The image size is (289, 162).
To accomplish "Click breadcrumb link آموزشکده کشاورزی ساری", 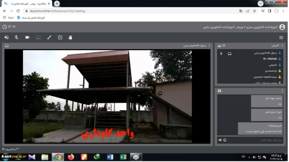I will point(262,27).
